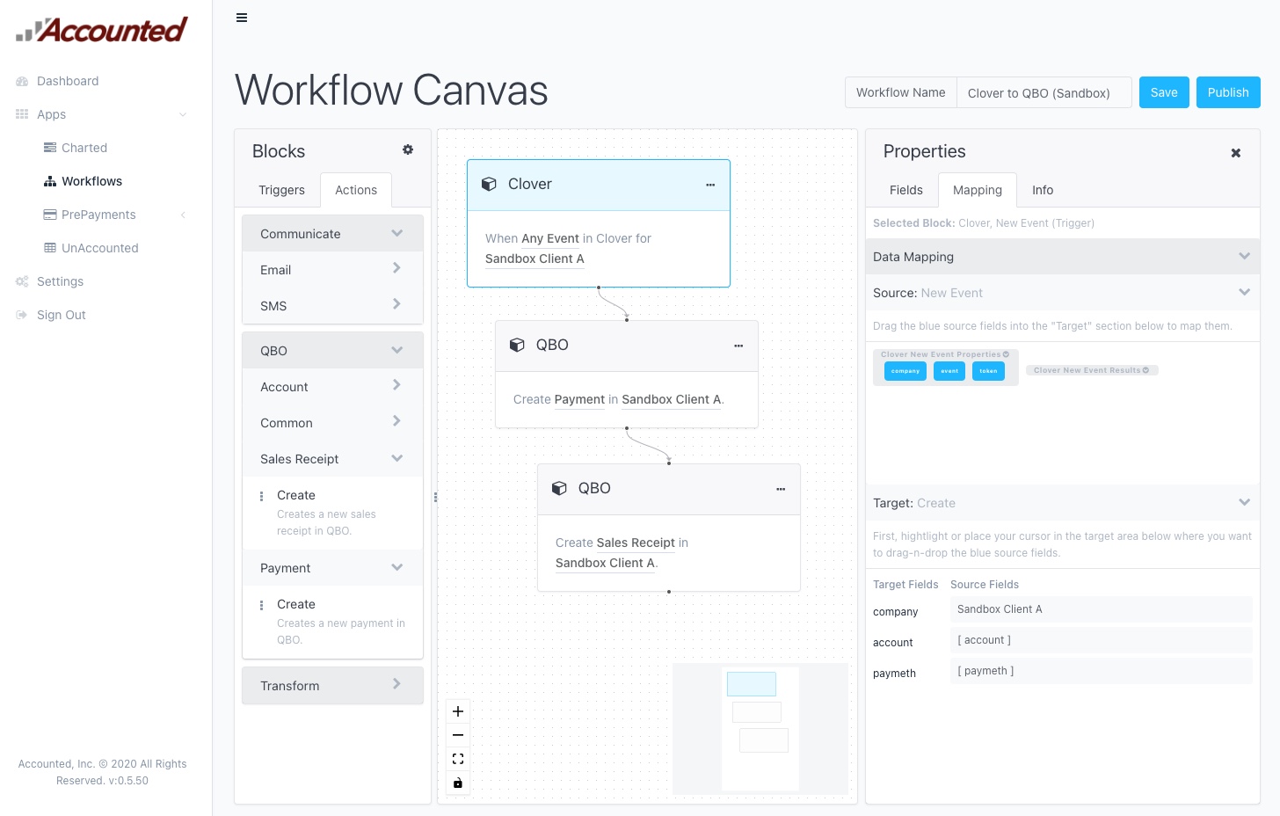
Task: Toggle canvas lock
Action: tap(458, 783)
